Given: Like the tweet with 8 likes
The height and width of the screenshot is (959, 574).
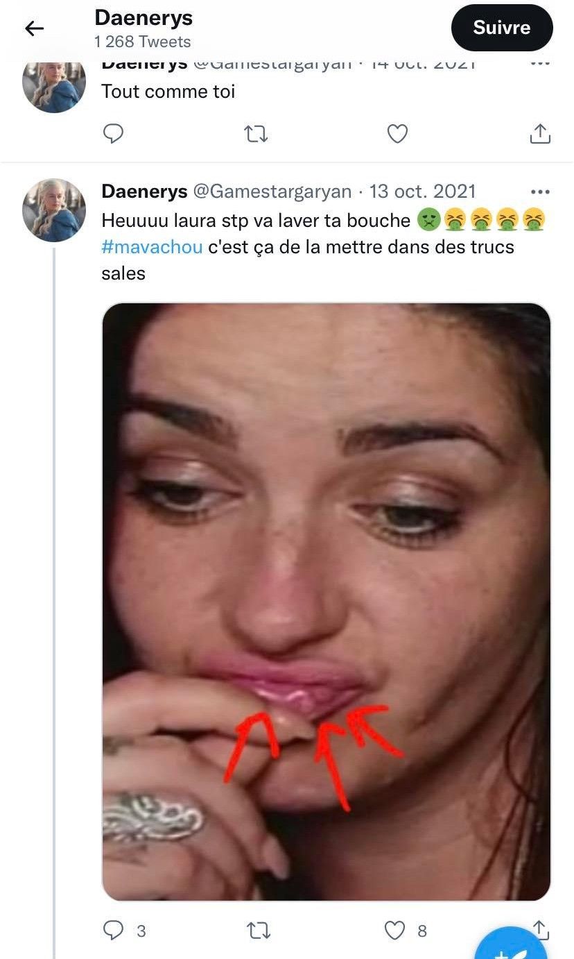Looking at the screenshot, I should 395,930.
